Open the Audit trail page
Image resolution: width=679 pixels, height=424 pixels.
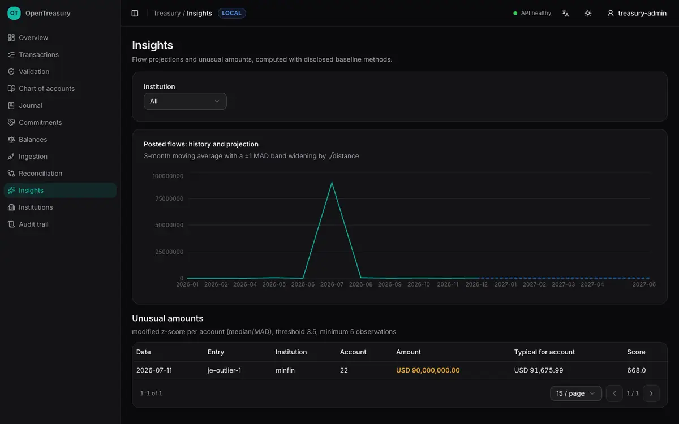(60, 224)
